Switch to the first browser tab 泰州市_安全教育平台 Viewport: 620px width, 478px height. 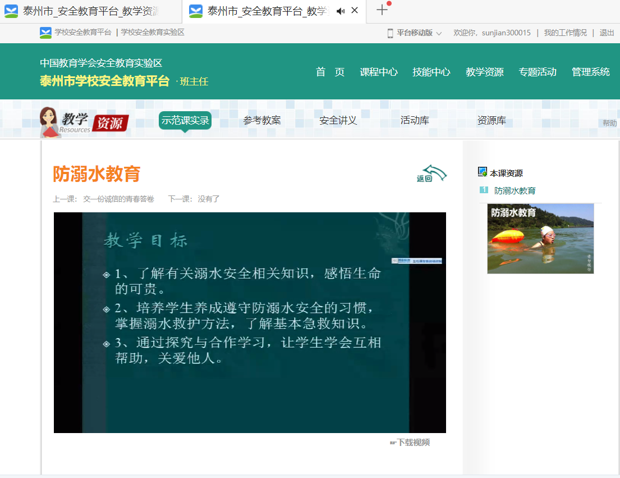click(x=90, y=11)
